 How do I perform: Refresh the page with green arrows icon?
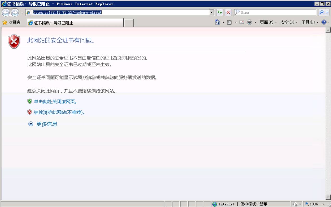[220, 12]
